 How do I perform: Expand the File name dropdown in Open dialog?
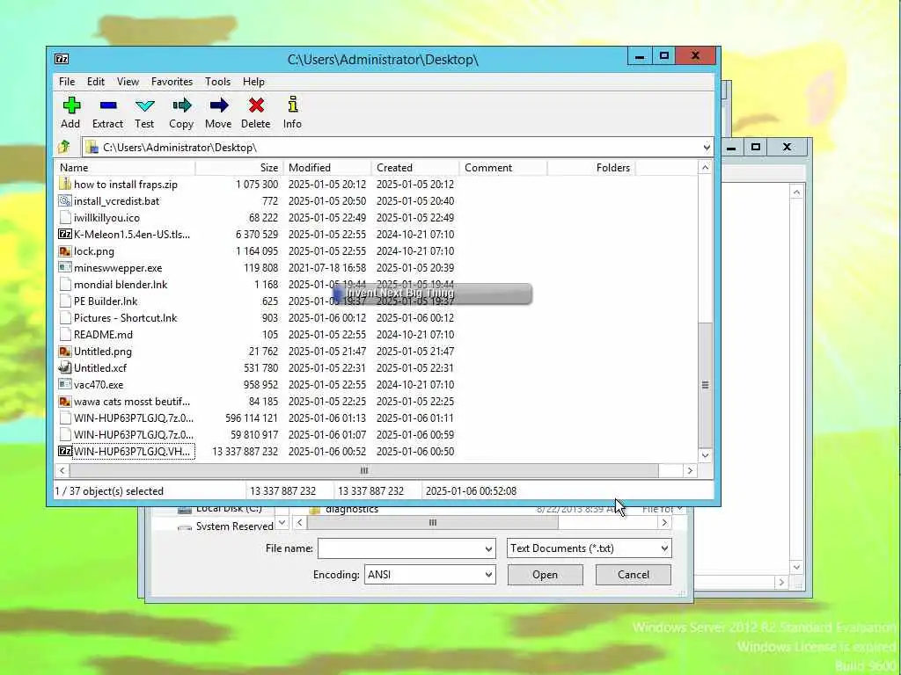(x=488, y=548)
